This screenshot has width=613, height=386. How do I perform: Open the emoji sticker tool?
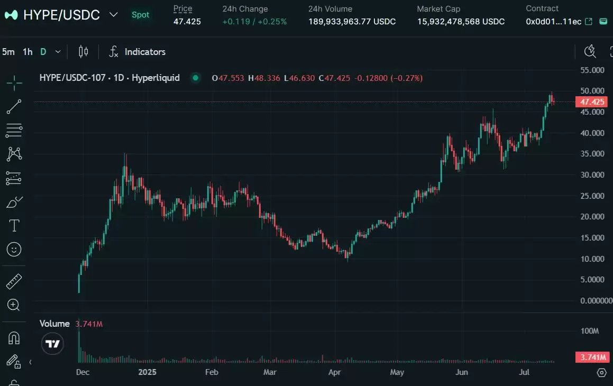(x=14, y=249)
